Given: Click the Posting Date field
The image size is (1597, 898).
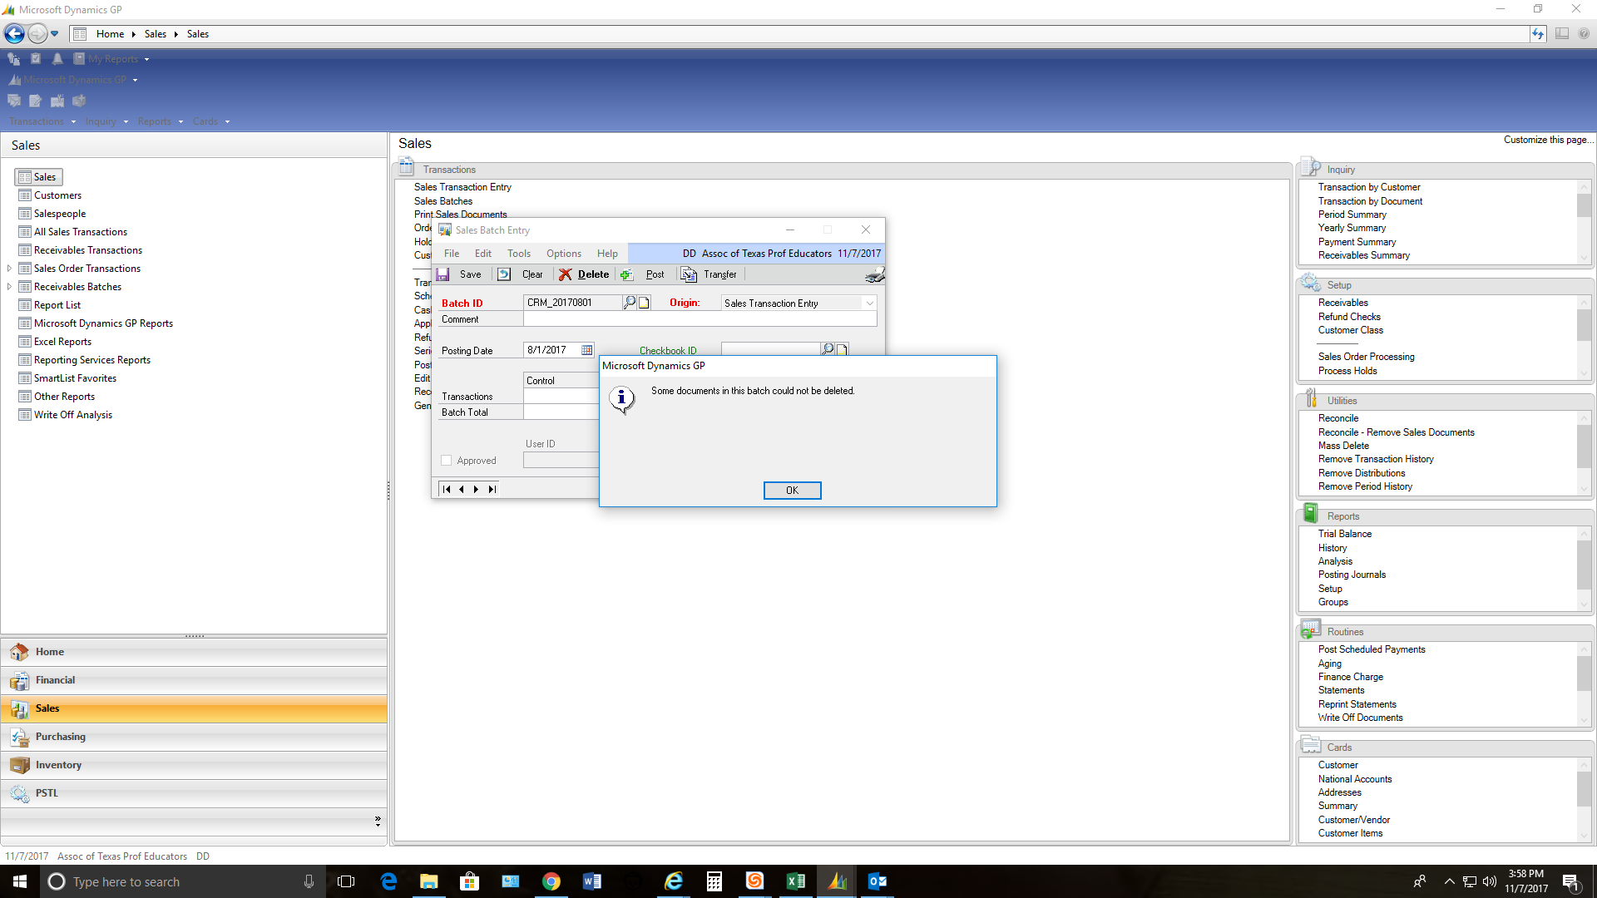Looking at the screenshot, I should pos(552,350).
